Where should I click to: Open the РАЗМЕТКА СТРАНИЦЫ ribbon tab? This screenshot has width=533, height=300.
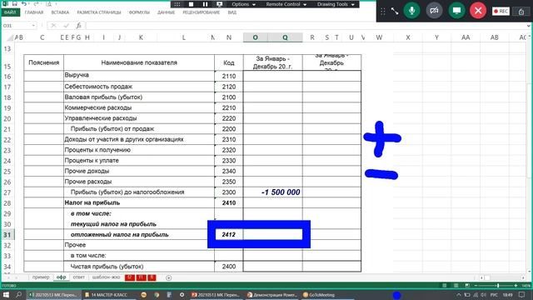click(x=99, y=12)
